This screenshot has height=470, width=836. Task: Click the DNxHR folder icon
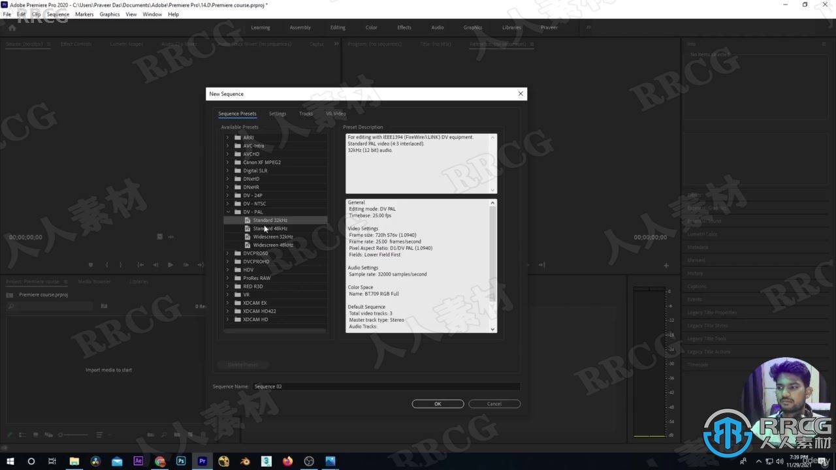point(238,187)
